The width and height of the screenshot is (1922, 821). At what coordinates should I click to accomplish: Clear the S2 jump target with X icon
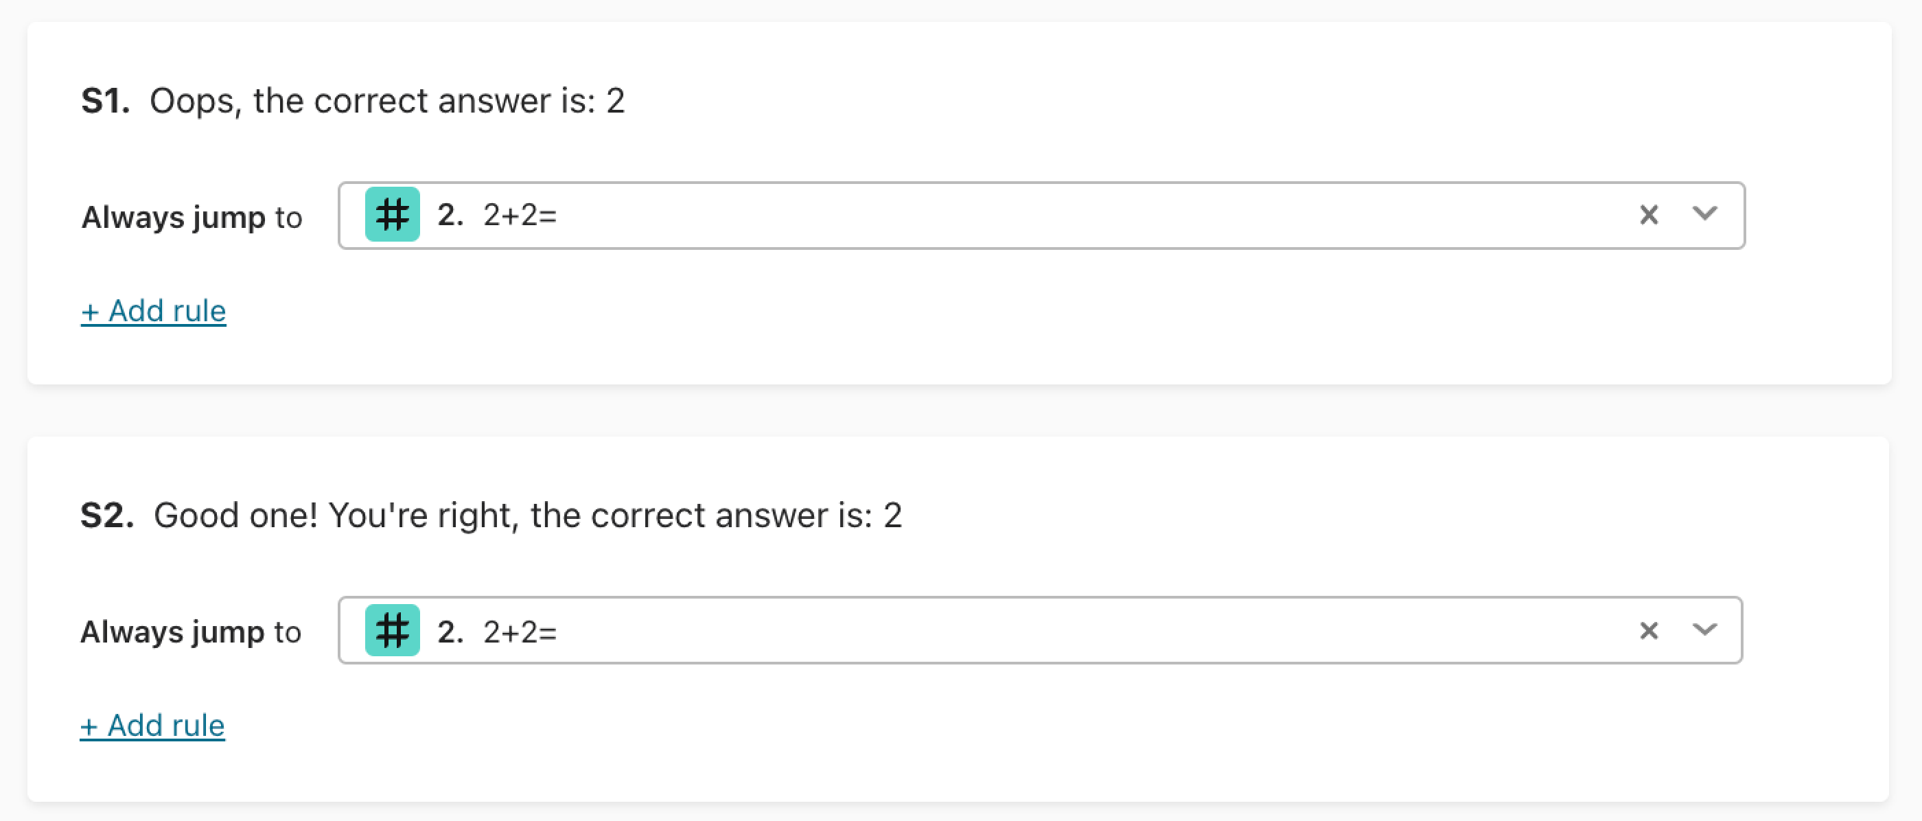tap(1649, 631)
